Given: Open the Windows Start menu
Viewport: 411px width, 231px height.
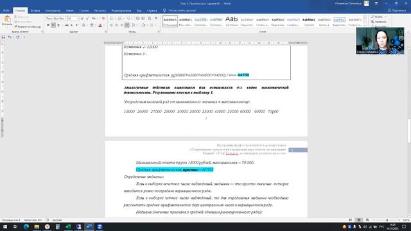Looking at the screenshot, I should [x=5, y=227].
